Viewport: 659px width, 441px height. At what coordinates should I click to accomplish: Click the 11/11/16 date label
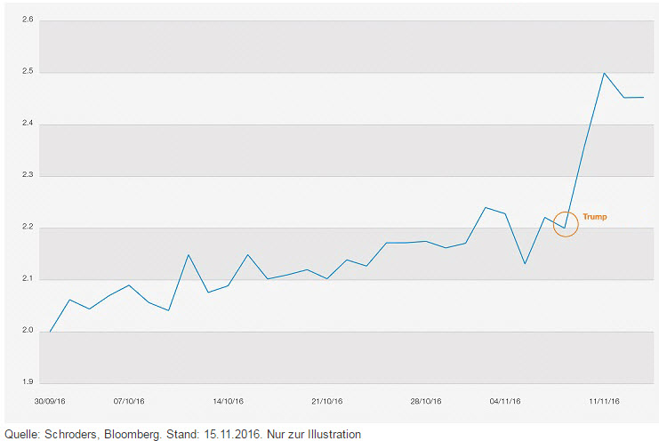(605, 401)
